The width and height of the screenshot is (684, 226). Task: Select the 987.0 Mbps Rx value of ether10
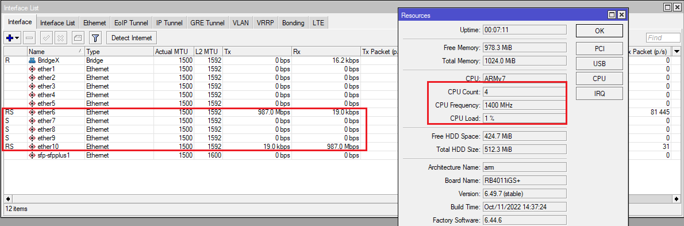coord(343,147)
